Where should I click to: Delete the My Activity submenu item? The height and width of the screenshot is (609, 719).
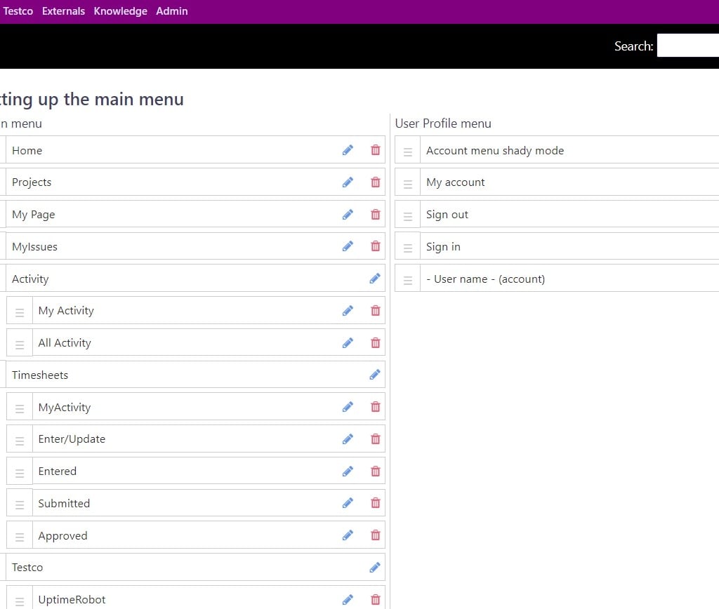click(376, 311)
